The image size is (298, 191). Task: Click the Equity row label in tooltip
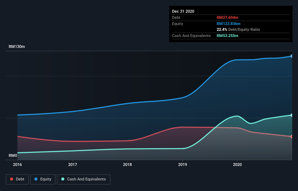point(177,24)
